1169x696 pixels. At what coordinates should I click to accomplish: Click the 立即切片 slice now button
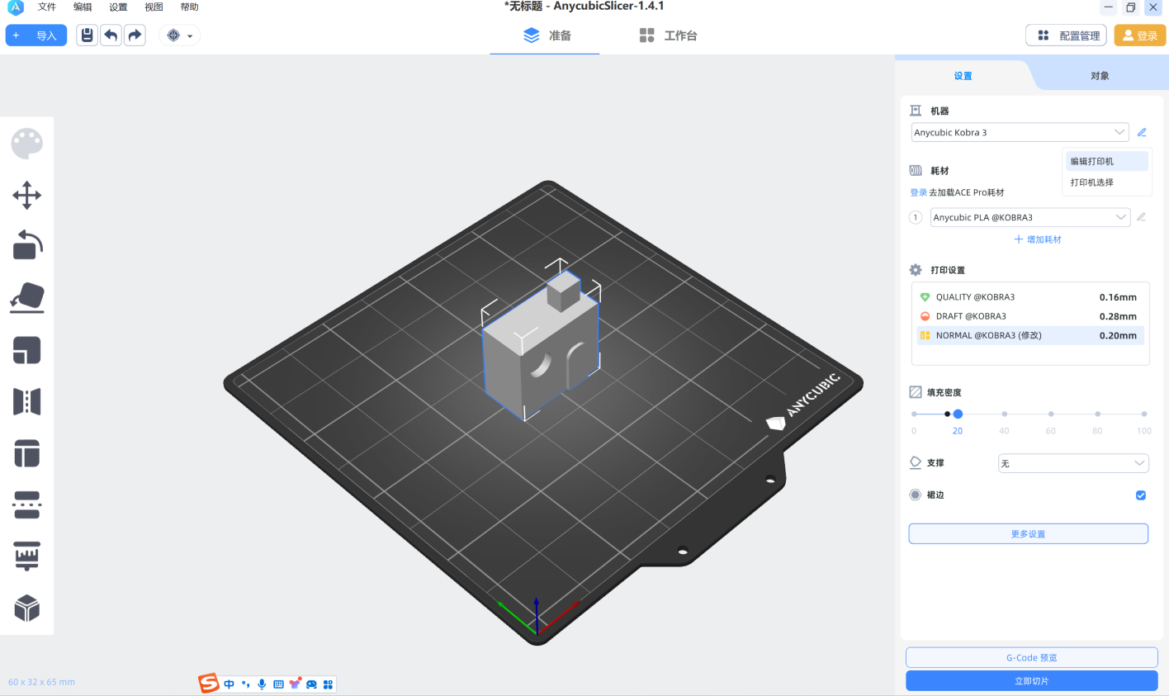[1031, 681]
